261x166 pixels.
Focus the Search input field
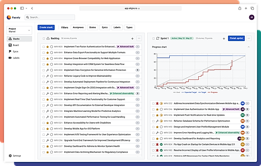[50, 17]
